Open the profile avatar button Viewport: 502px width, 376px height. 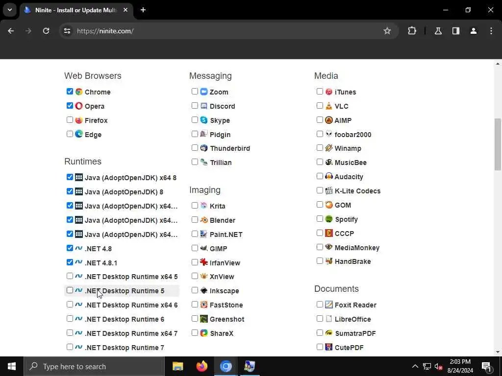coord(474,31)
